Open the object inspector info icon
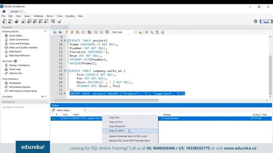This screenshot has width=273, height=153. click(17, 21)
